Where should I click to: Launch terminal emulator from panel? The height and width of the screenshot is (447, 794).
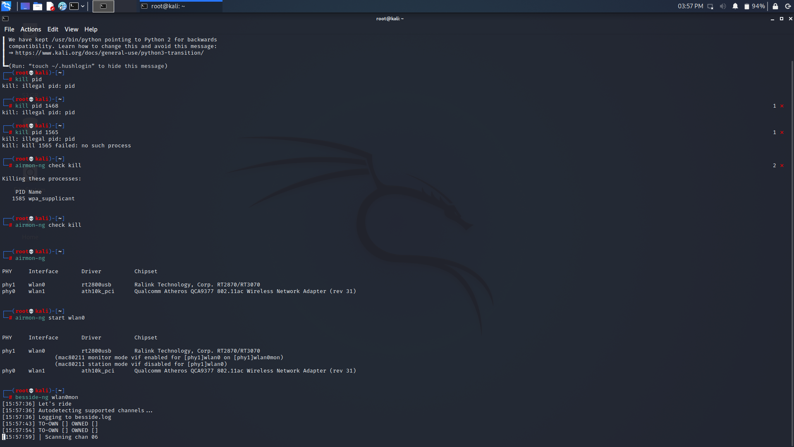pyautogui.click(x=74, y=6)
